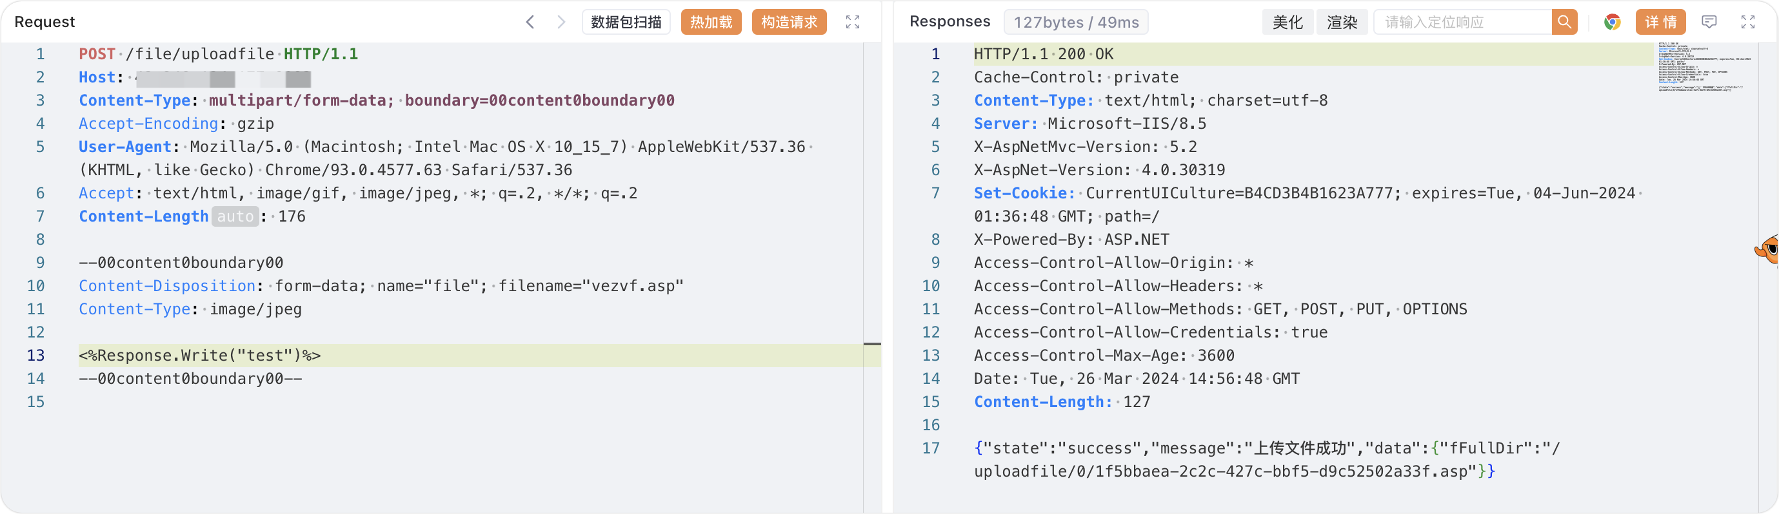This screenshot has width=1779, height=514.
Task: Click Cache-Control: private header
Action: click(x=1076, y=77)
